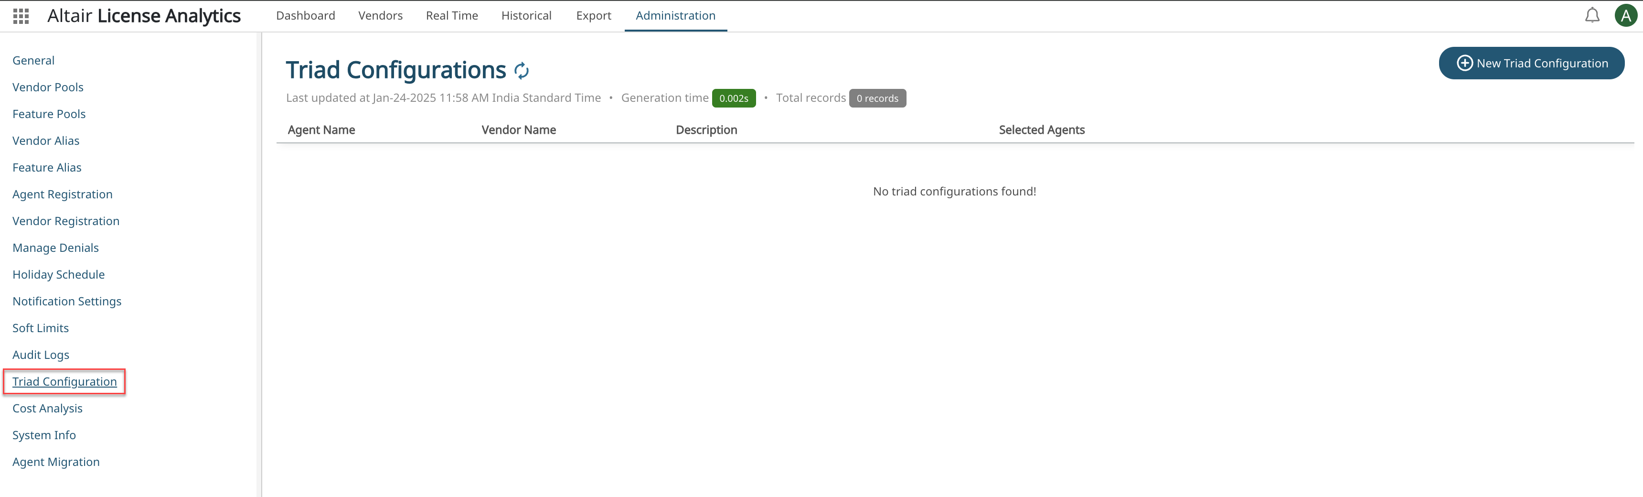This screenshot has height=497, width=1643.
Task: Open the Historical tab
Action: point(526,15)
